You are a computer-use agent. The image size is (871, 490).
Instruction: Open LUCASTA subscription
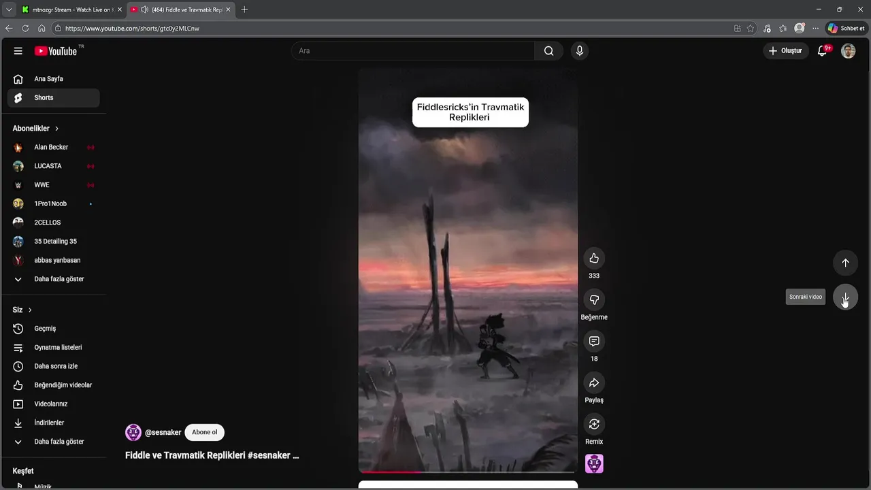(54, 166)
